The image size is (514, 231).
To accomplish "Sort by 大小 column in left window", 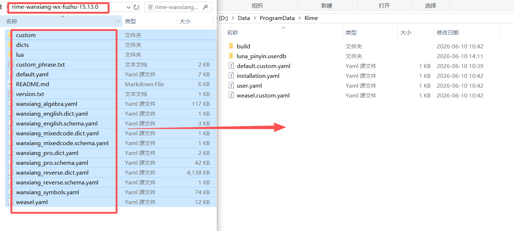I will [185, 21].
